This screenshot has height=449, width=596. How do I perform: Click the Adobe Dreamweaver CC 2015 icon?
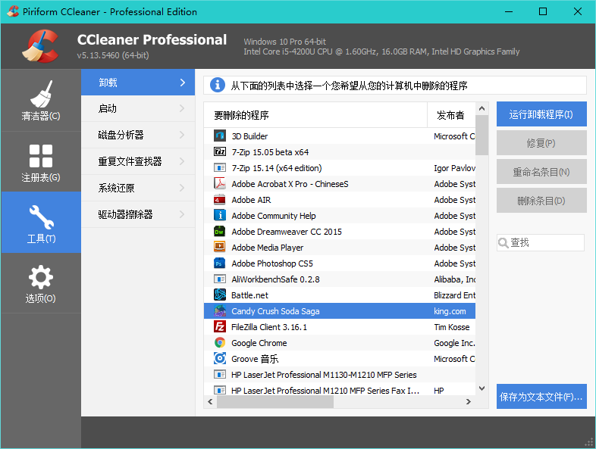coord(220,232)
